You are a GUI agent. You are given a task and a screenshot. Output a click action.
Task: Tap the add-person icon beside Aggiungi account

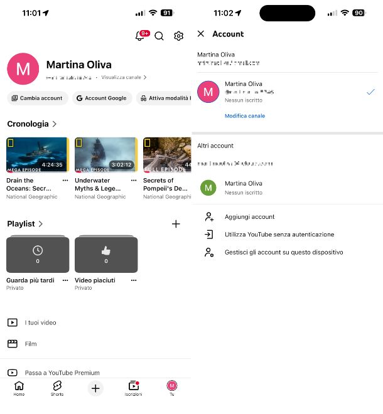pos(209,217)
